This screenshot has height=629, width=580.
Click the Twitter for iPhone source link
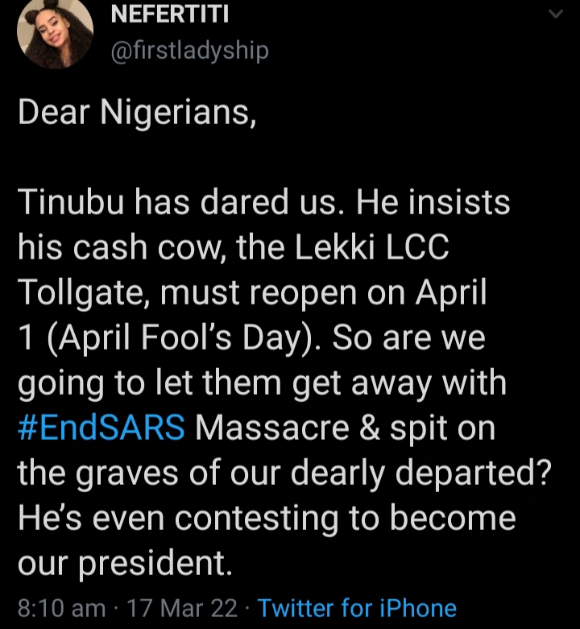tap(357, 607)
